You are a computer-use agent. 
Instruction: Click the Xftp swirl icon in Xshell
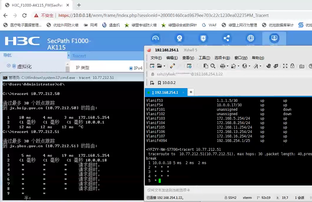[x=268, y=66]
